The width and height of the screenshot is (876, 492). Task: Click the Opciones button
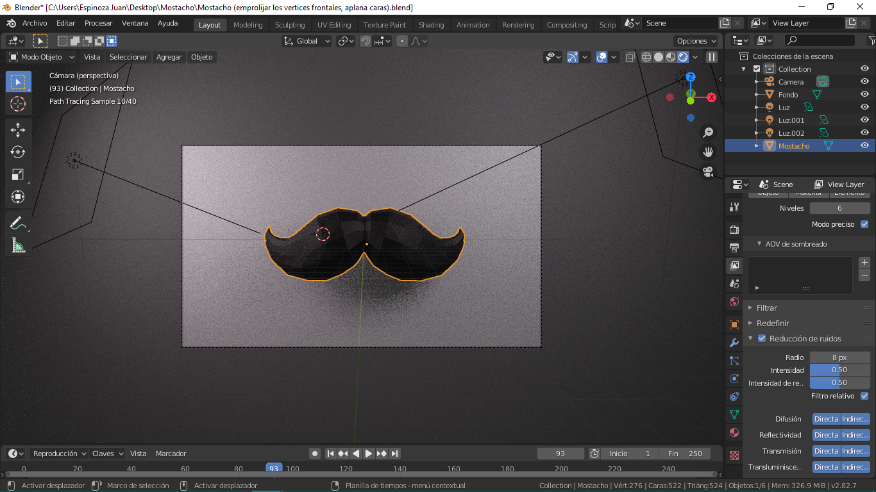click(x=696, y=41)
